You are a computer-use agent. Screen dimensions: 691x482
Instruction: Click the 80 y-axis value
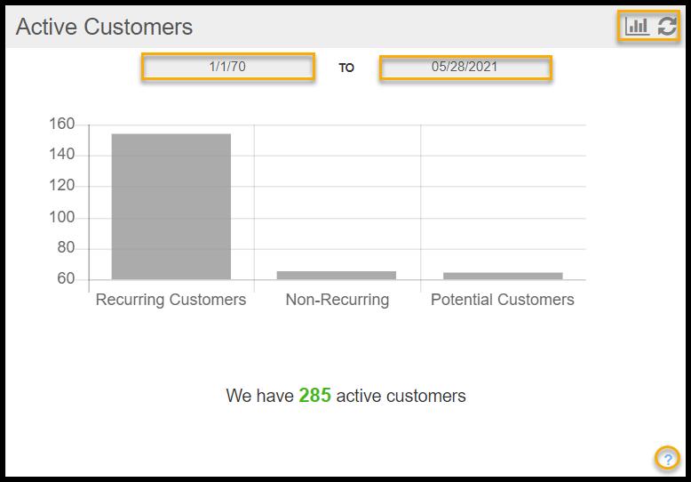click(x=67, y=248)
